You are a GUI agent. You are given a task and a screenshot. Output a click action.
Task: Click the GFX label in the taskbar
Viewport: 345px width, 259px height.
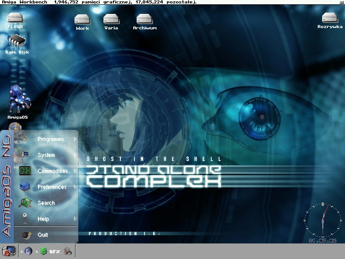click(x=55, y=252)
